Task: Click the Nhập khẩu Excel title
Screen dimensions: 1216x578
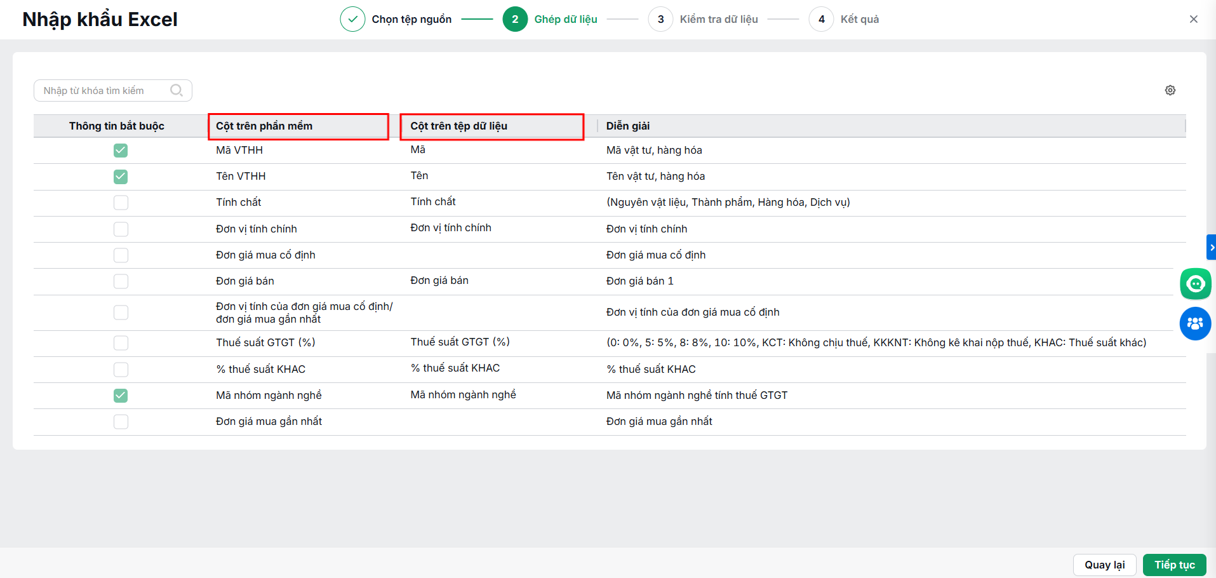Action: pyautogui.click(x=100, y=20)
